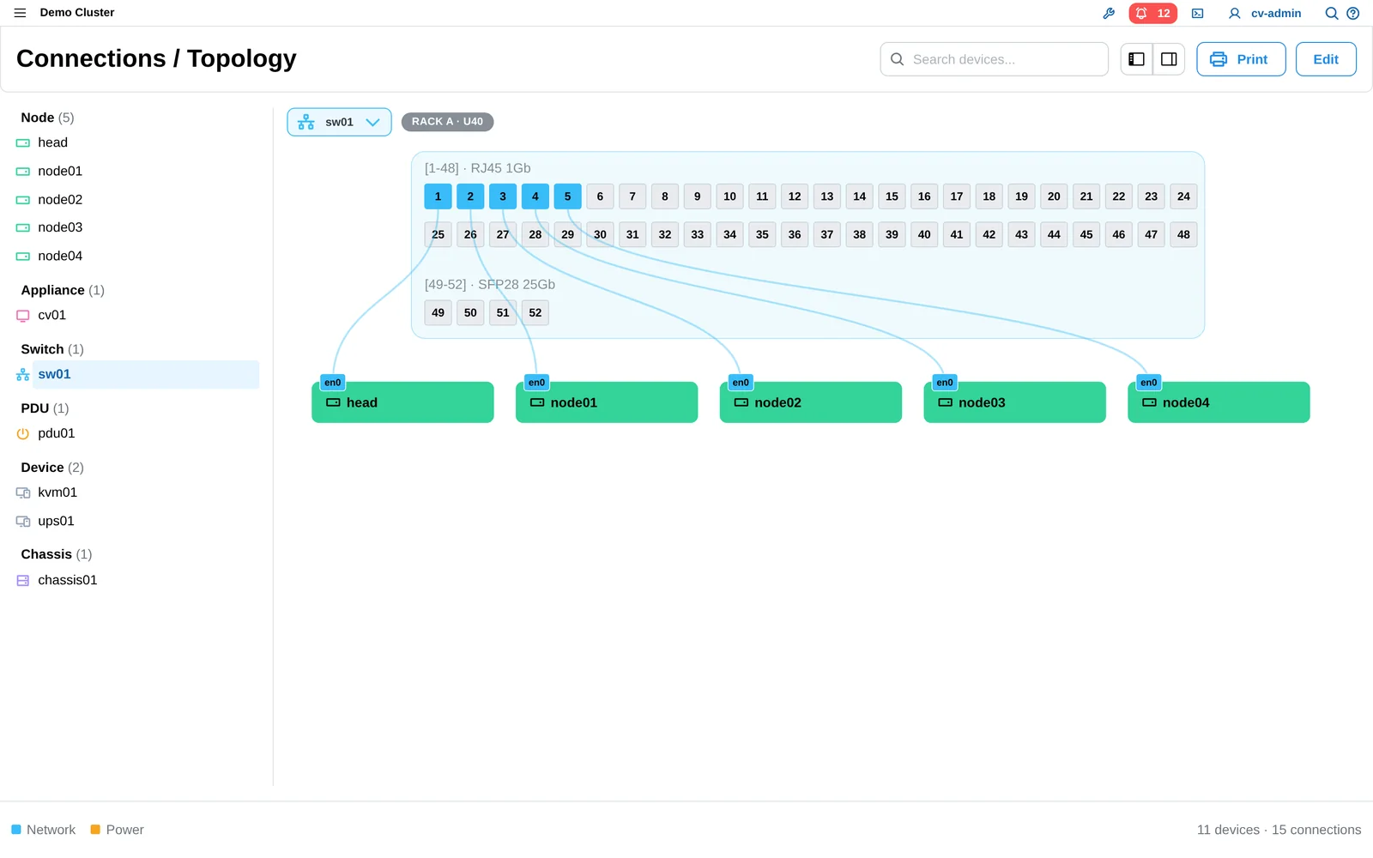Click the RACK A · U40 badge
The height and width of the screenshot is (858, 1373).
447,122
